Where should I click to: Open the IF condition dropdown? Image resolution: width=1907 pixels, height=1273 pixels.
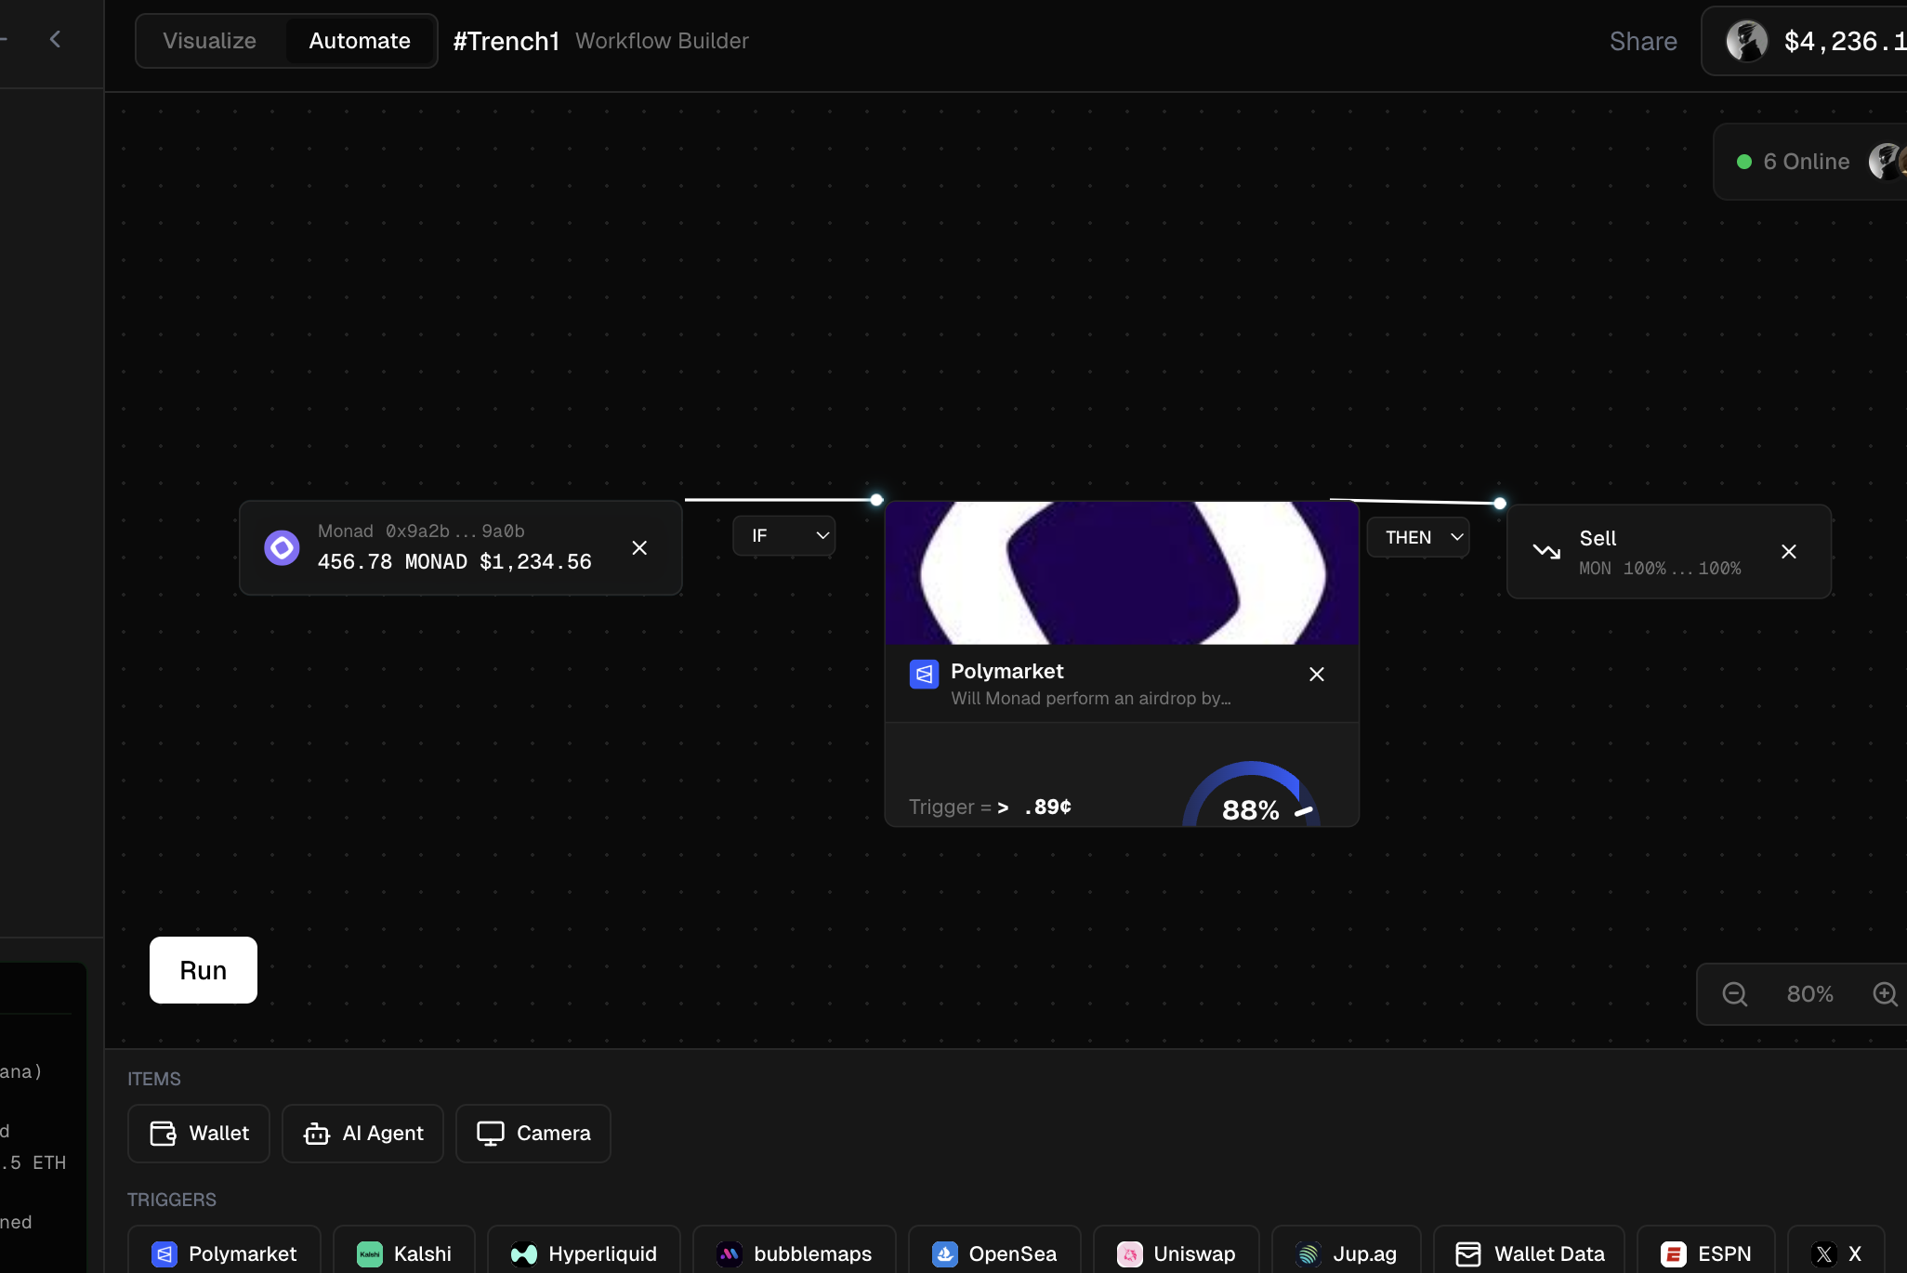[x=784, y=535]
